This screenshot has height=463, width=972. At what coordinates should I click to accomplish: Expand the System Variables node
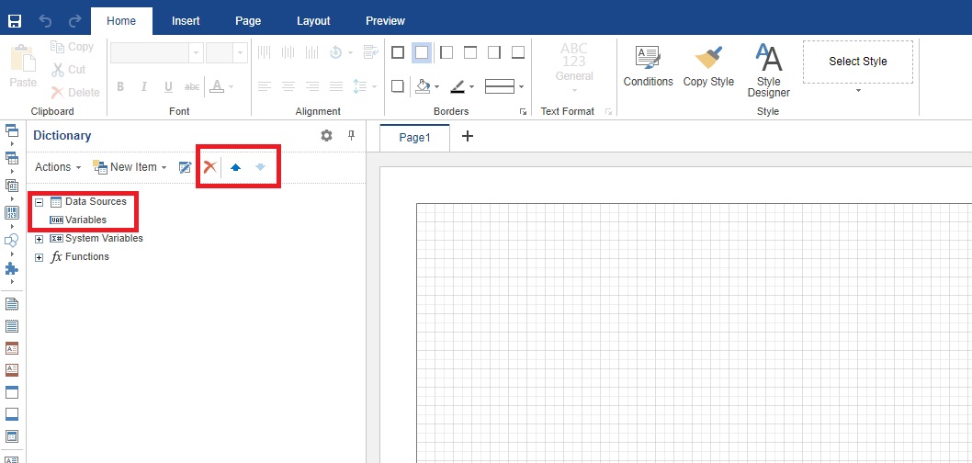[40, 239]
